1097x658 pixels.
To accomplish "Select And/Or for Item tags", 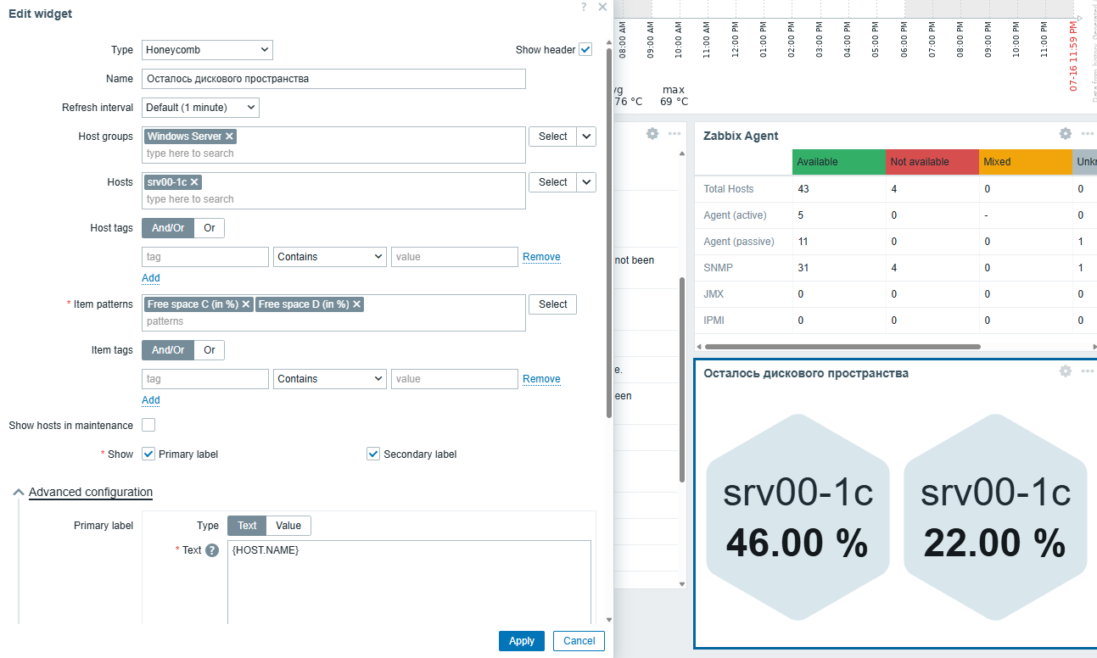I will 168,350.
